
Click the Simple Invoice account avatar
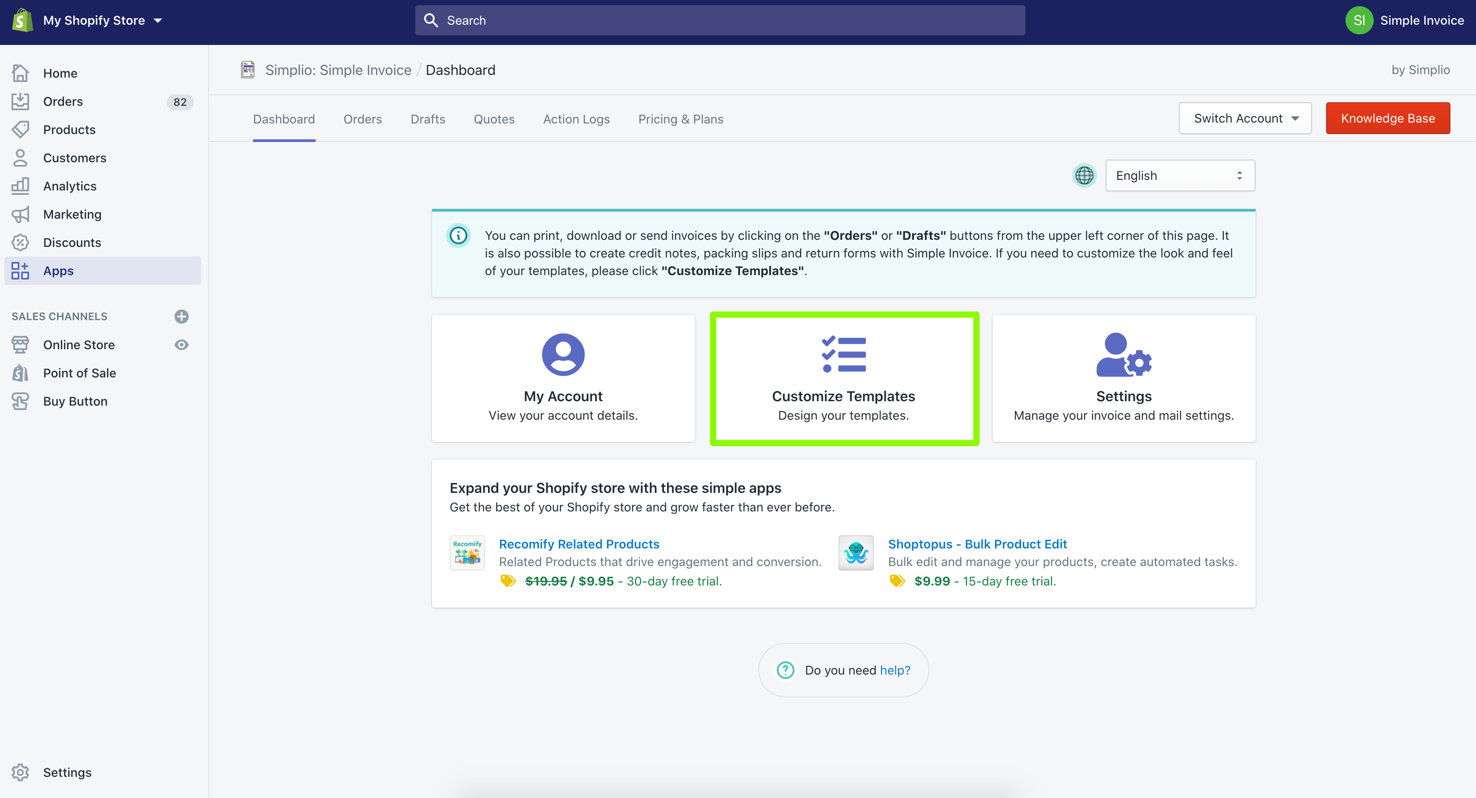(1360, 20)
